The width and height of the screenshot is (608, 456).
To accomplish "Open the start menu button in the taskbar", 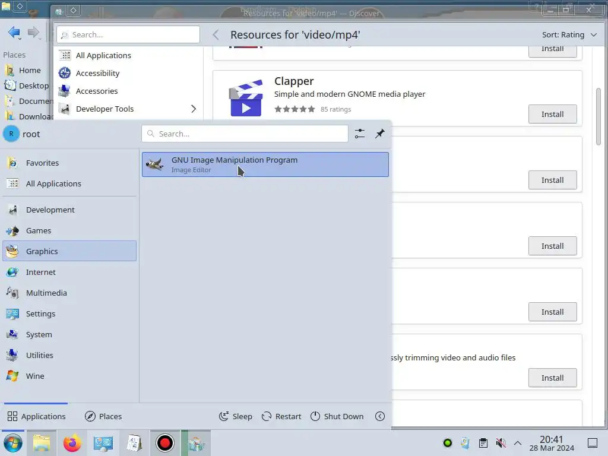I will point(13,443).
